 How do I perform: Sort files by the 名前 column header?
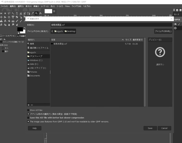86,40
